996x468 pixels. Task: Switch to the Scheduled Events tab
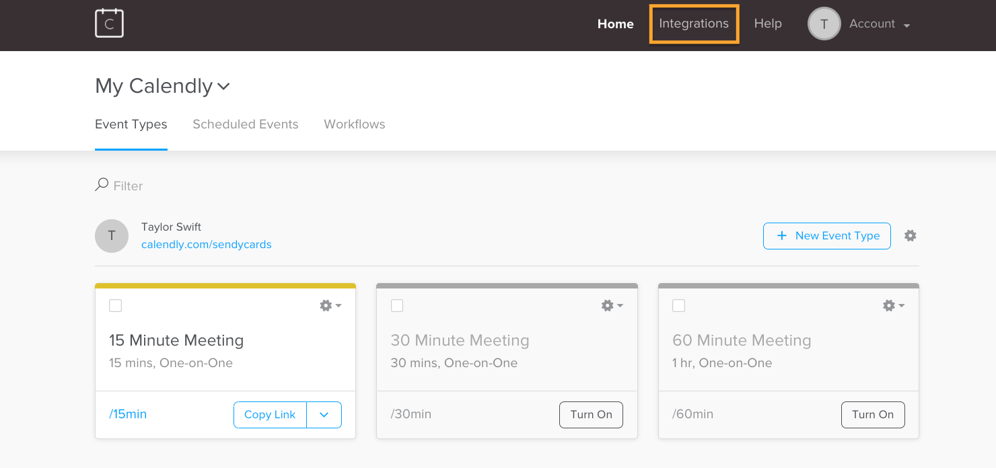pyautogui.click(x=246, y=124)
